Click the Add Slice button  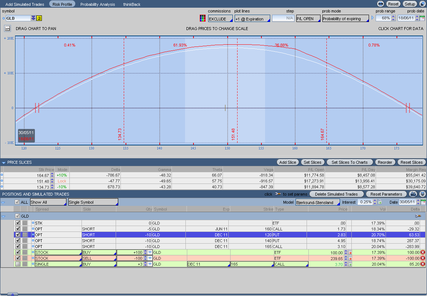click(287, 162)
